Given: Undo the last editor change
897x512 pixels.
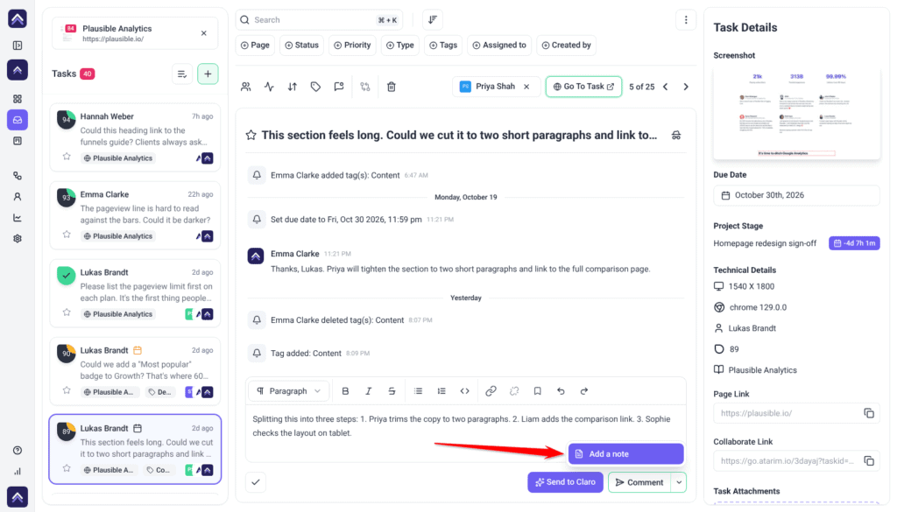Looking at the screenshot, I should (561, 391).
